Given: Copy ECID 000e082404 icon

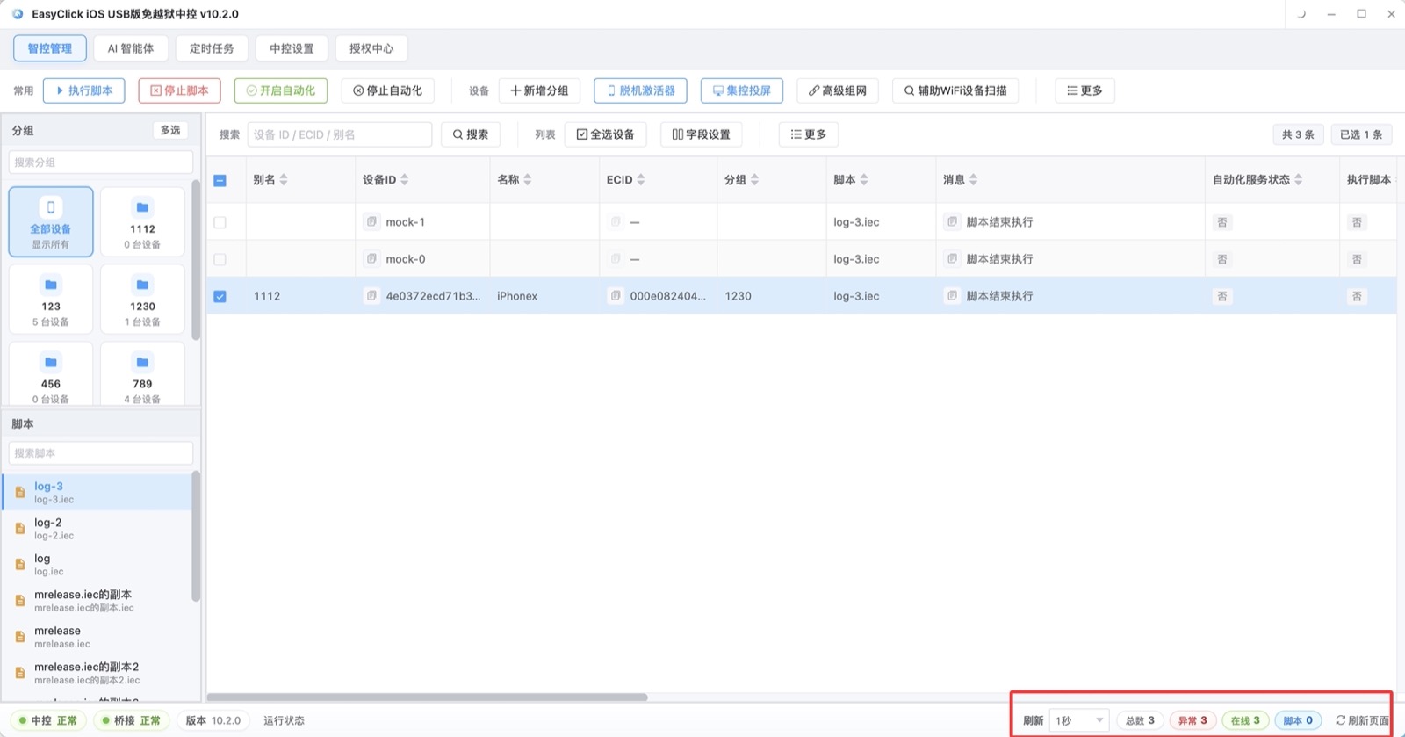Looking at the screenshot, I should tap(616, 296).
